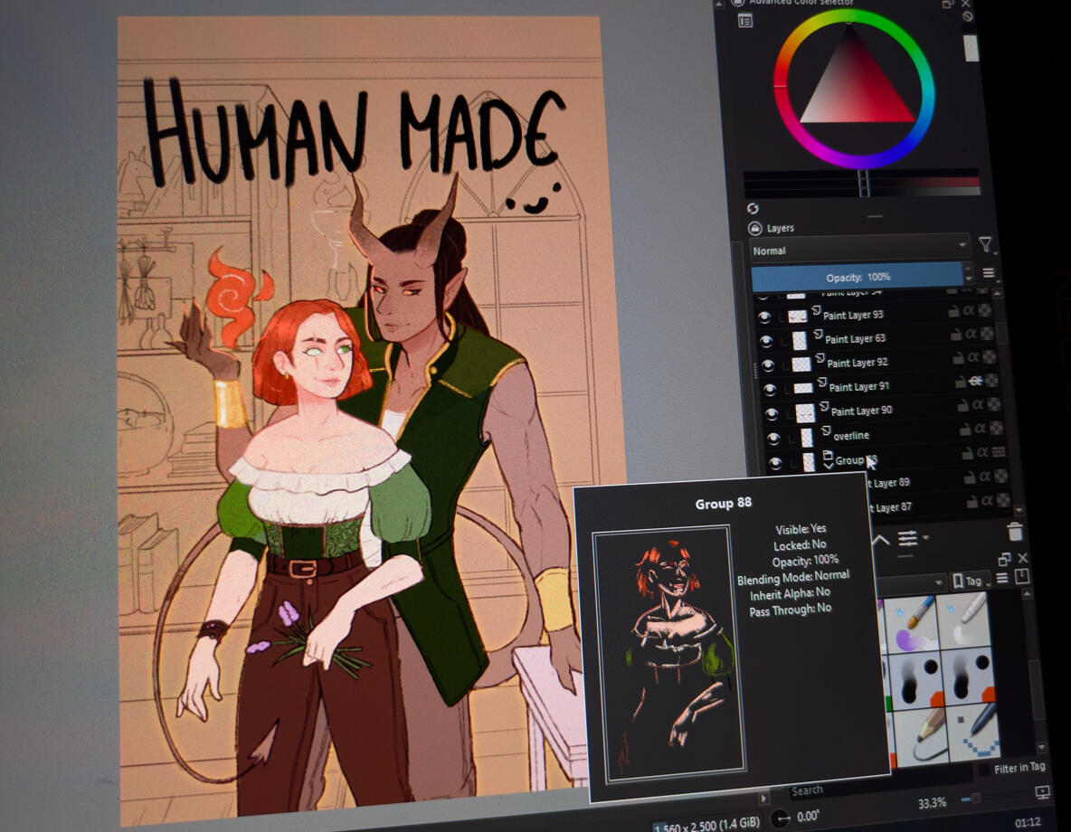Click the lock docker icon beside Layers title
This screenshot has height=832, width=1071.
754,229
